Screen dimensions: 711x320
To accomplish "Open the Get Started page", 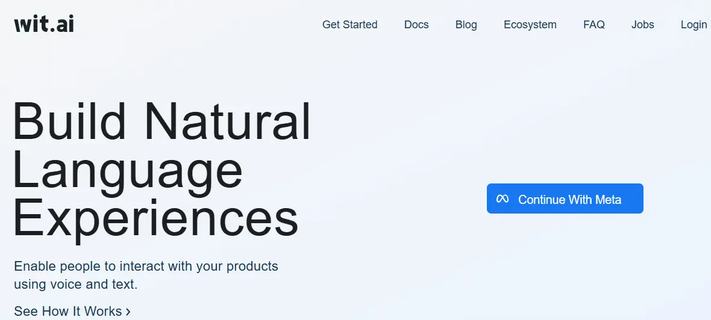I will click(349, 25).
